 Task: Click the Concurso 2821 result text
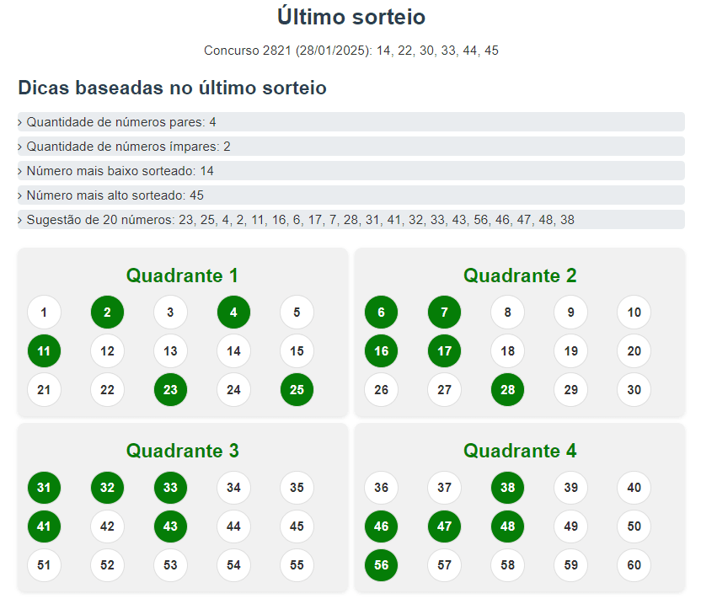(351, 51)
